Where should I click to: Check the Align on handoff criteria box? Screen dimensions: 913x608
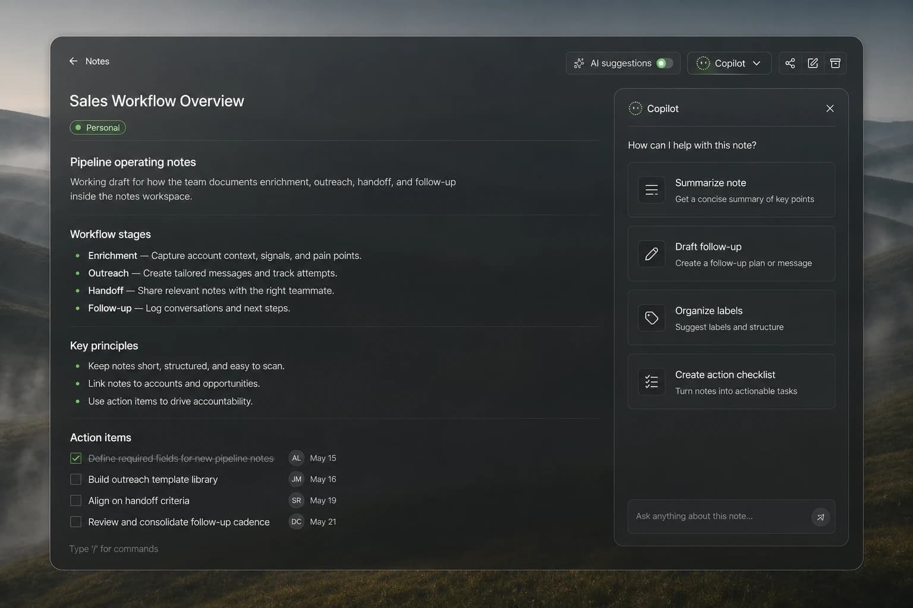point(75,501)
